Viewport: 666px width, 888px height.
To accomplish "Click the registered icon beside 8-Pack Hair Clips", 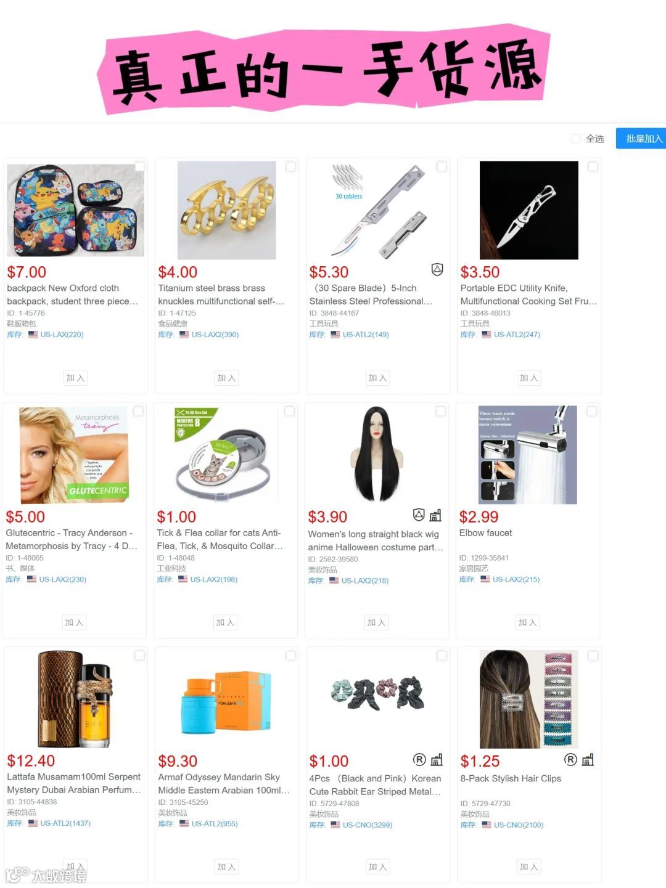I will (x=570, y=759).
